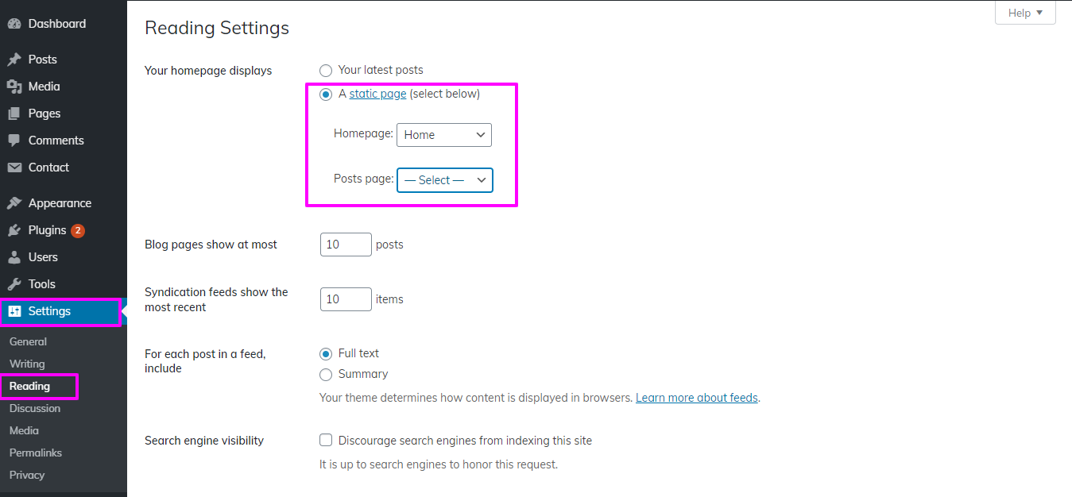The width and height of the screenshot is (1072, 497).
Task: Click the blog pages posts number field
Action: (346, 245)
